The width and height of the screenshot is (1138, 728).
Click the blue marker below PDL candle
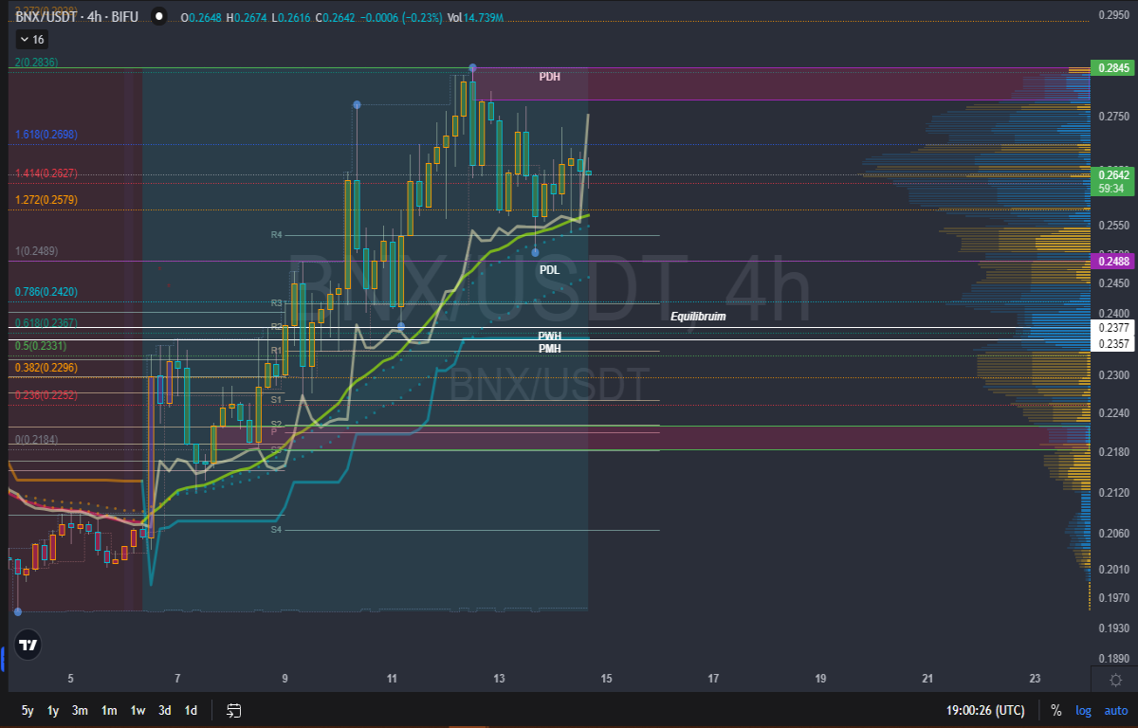point(536,251)
